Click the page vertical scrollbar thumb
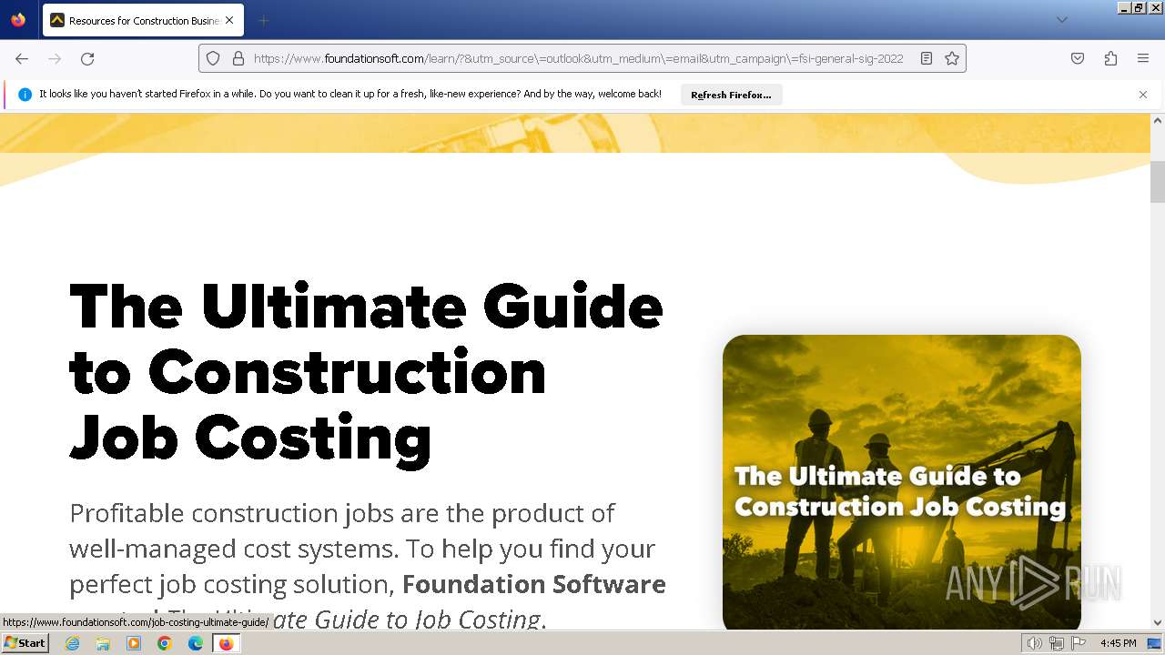The height and width of the screenshot is (655, 1165). click(1158, 182)
